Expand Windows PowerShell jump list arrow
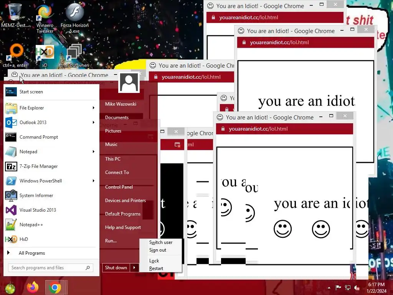Screen dimensions: 393x295 [x=94, y=181]
